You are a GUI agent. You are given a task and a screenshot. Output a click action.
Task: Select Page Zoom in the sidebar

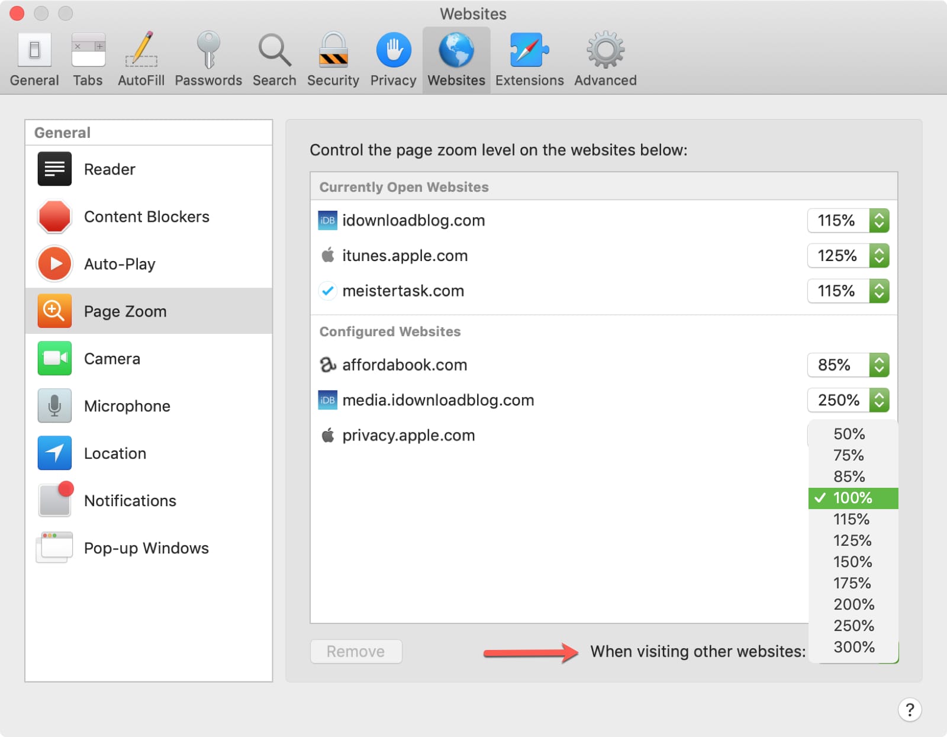(x=149, y=311)
